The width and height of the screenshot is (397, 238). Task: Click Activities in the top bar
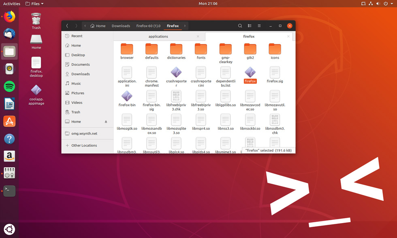[x=12, y=4]
